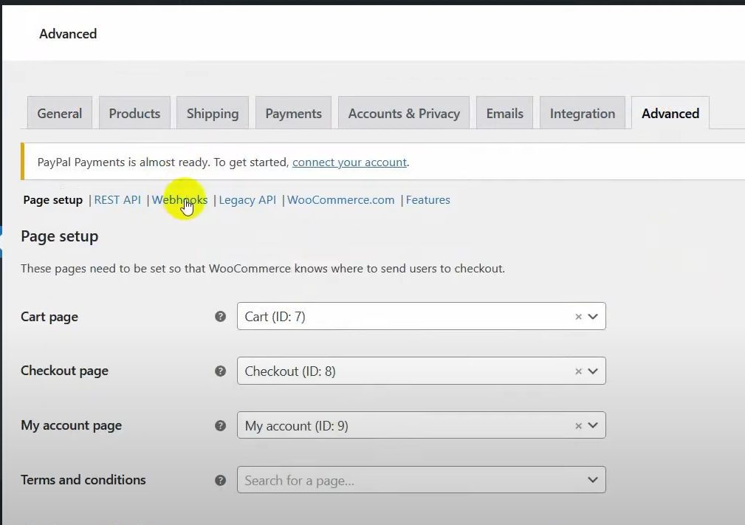Expand the Checkout page dropdown
The width and height of the screenshot is (745, 525).
(593, 371)
